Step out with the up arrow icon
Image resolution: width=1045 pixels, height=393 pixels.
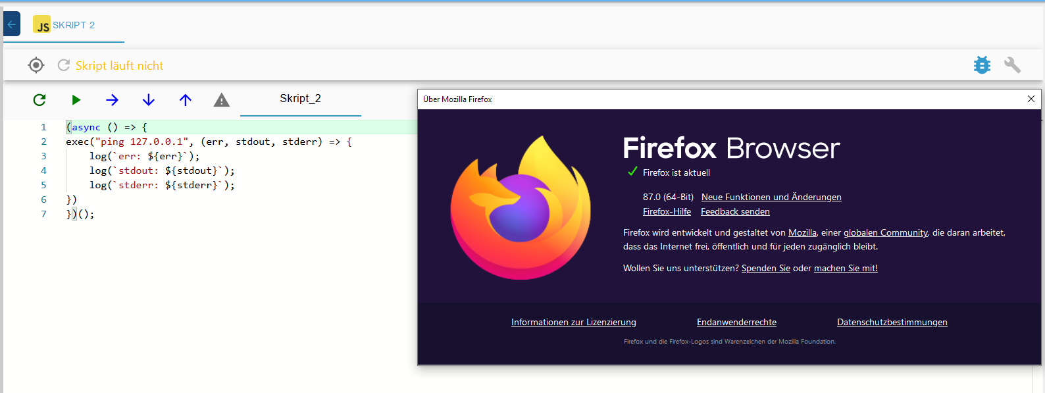pyautogui.click(x=186, y=100)
